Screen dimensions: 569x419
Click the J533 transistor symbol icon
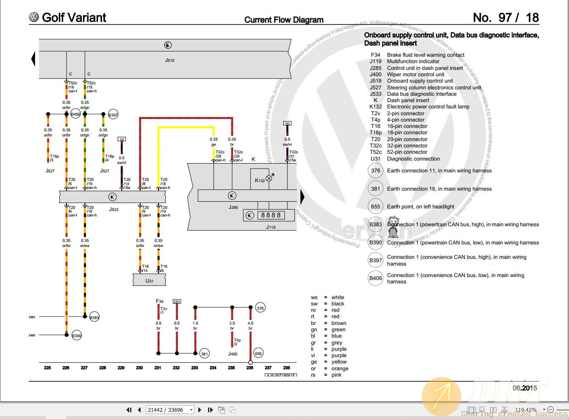(112, 197)
